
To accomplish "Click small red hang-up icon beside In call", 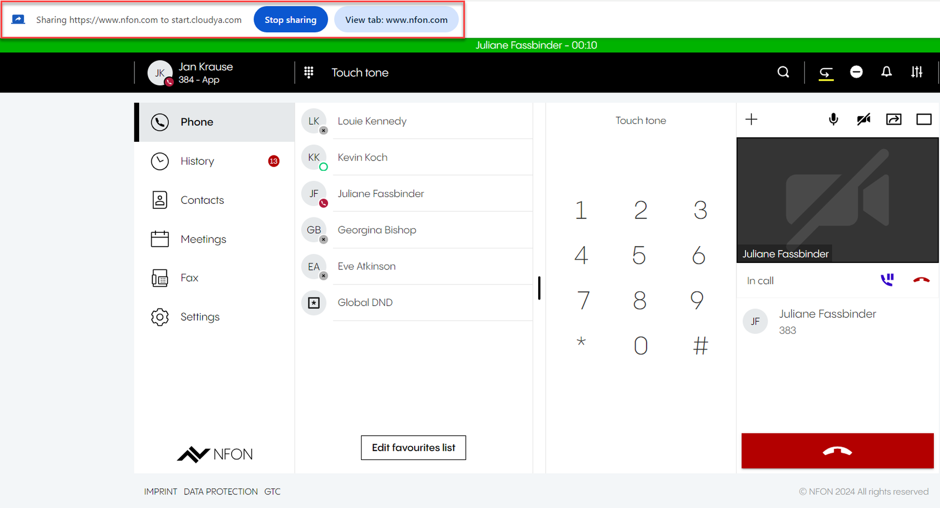I will click(x=921, y=280).
